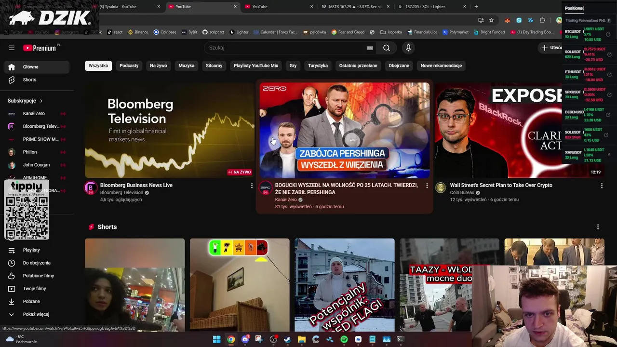The height and width of the screenshot is (347, 617).
Task: Open Zabójca Pershinga video thumbnail
Action: tap(345, 130)
